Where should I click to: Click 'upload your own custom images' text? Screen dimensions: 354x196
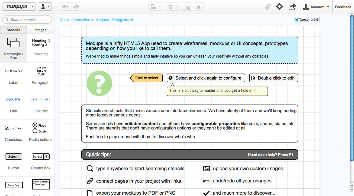pos(248,169)
